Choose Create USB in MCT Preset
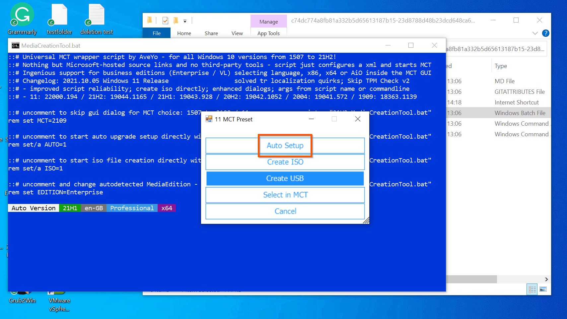 pyautogui.click(x=285, y=178)
